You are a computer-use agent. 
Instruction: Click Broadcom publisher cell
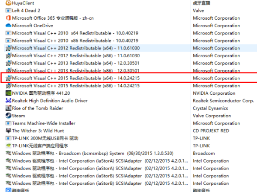[204, 153]
